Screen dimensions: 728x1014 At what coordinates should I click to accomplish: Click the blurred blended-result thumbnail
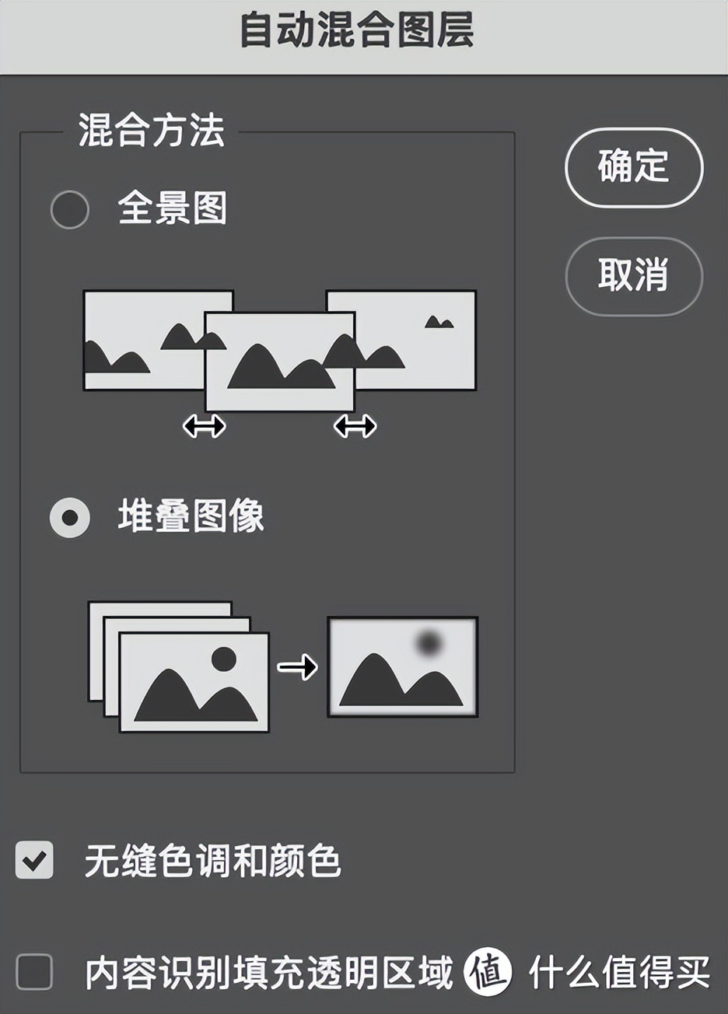pos(401,667)
